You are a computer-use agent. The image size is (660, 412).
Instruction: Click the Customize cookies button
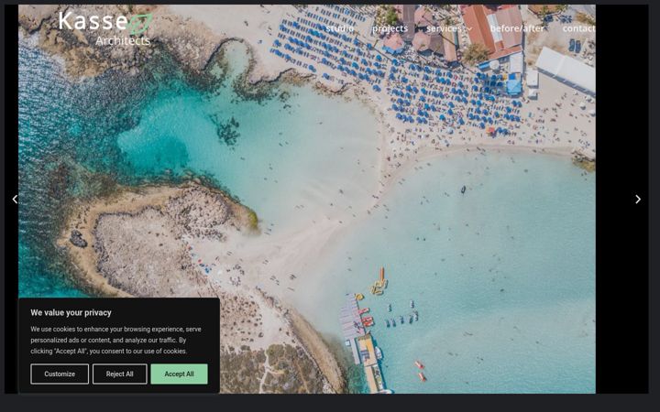pos(60,374)
